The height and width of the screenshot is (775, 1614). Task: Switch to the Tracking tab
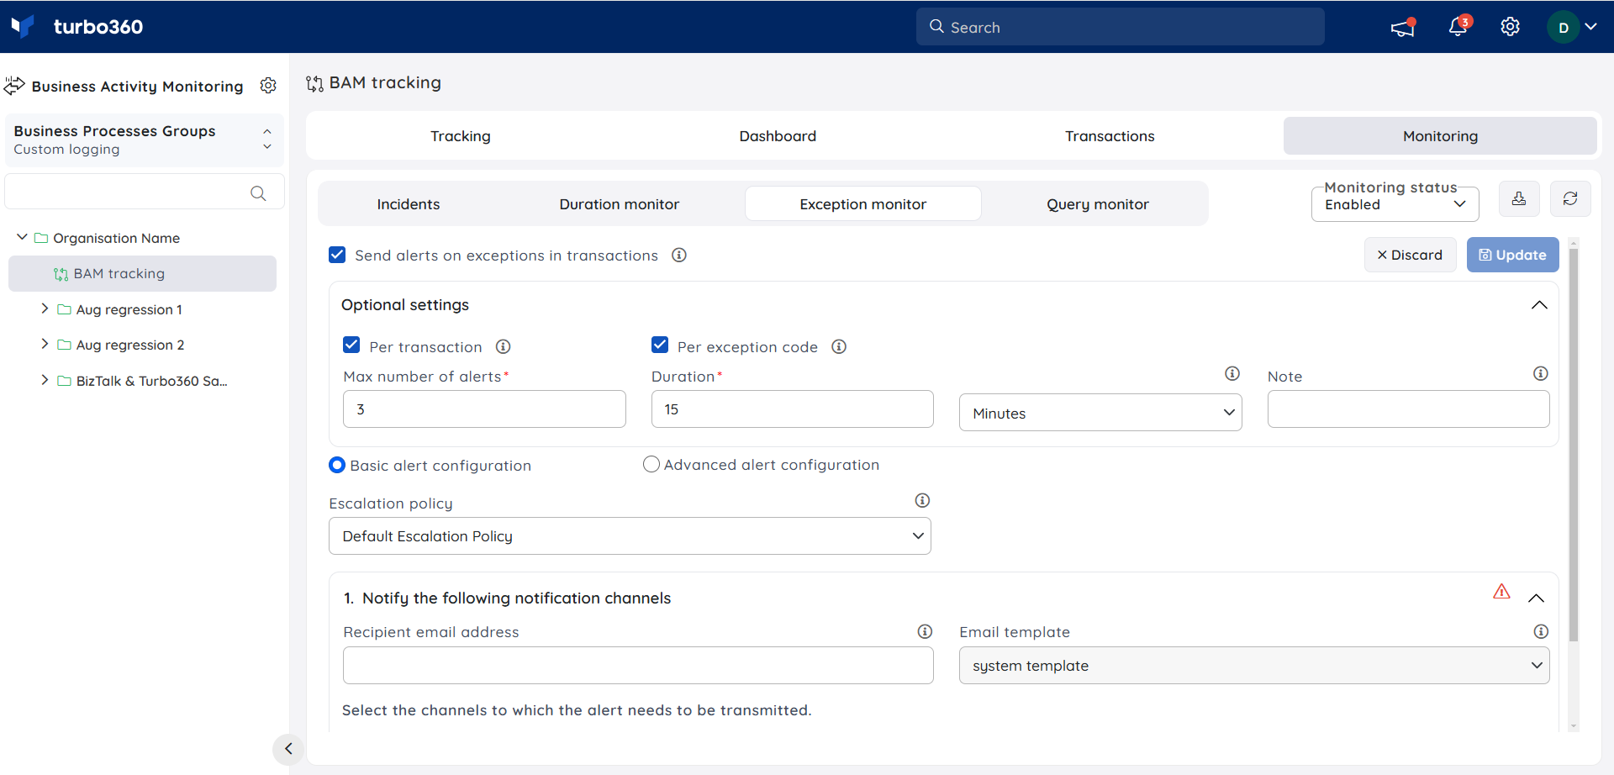[461, 136]
